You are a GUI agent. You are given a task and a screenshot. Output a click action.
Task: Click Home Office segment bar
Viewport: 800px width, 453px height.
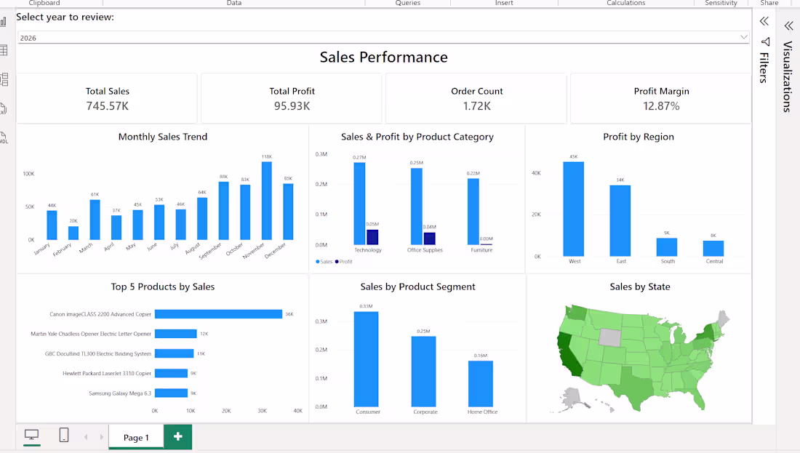pyautogui.click(x=481, y=384)
